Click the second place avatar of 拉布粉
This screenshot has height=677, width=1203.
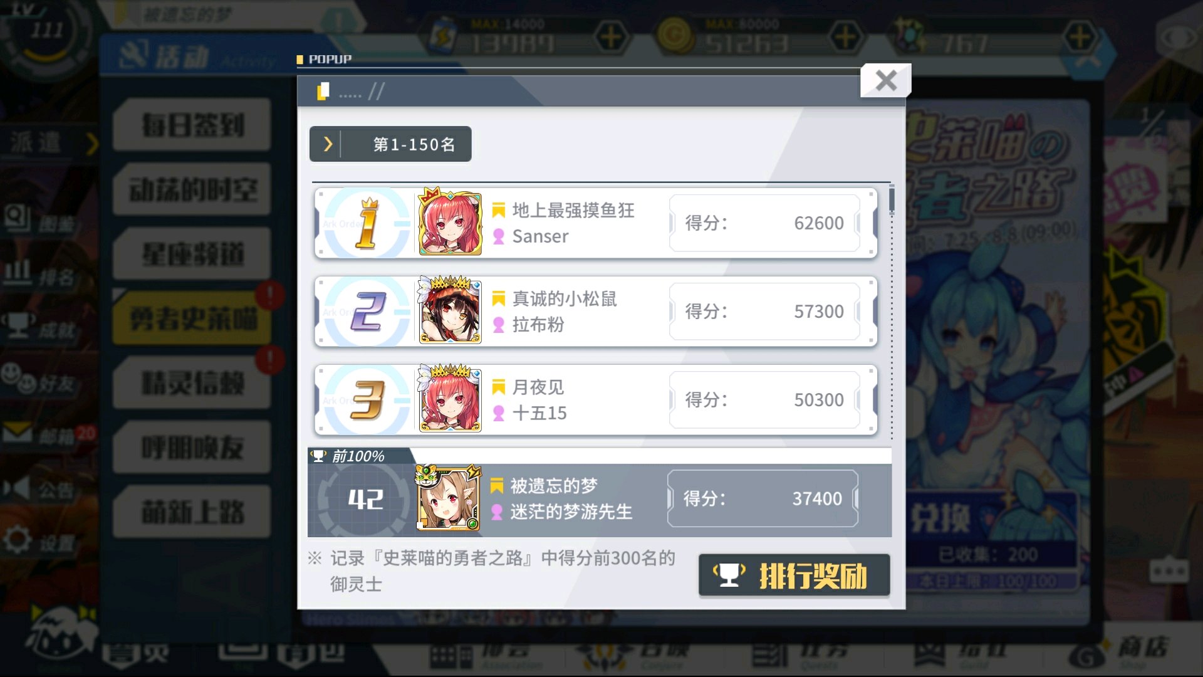click(x=450, y=311)
